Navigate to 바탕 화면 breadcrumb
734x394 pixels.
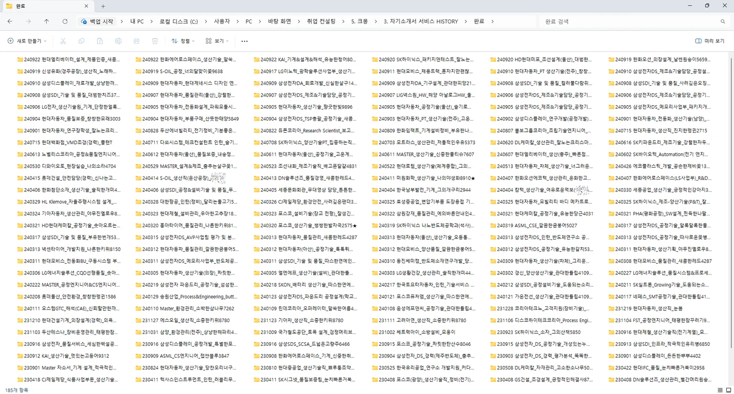pos(279,22)
